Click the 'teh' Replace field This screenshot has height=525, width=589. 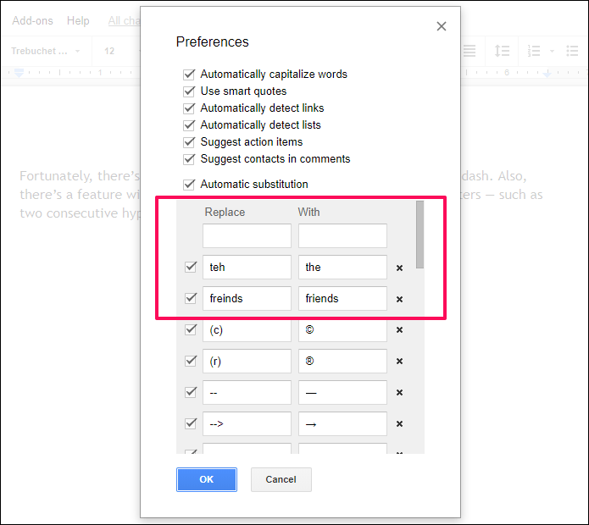pyautogui.click(x=247, y=268)
